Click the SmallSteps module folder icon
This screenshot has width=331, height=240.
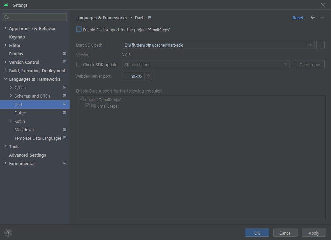point(94,106)
